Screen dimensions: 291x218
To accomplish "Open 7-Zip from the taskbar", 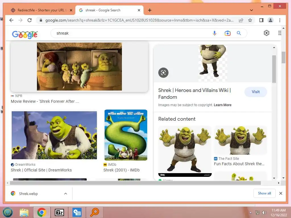I will point(59,212).
